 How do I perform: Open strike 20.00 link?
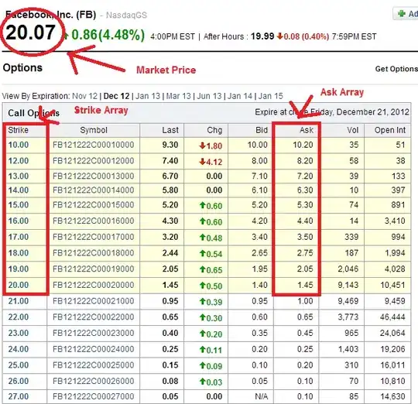tap(18, 285)
